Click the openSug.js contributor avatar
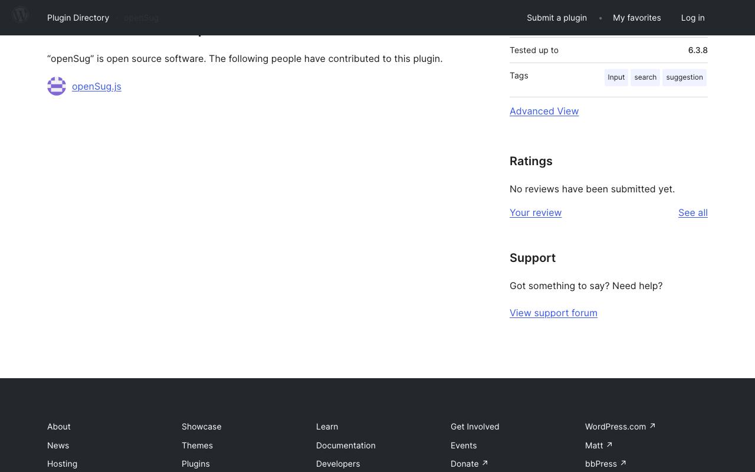This screenshot has width=755, height=472. pyautogui.click(x=57, y=86)
